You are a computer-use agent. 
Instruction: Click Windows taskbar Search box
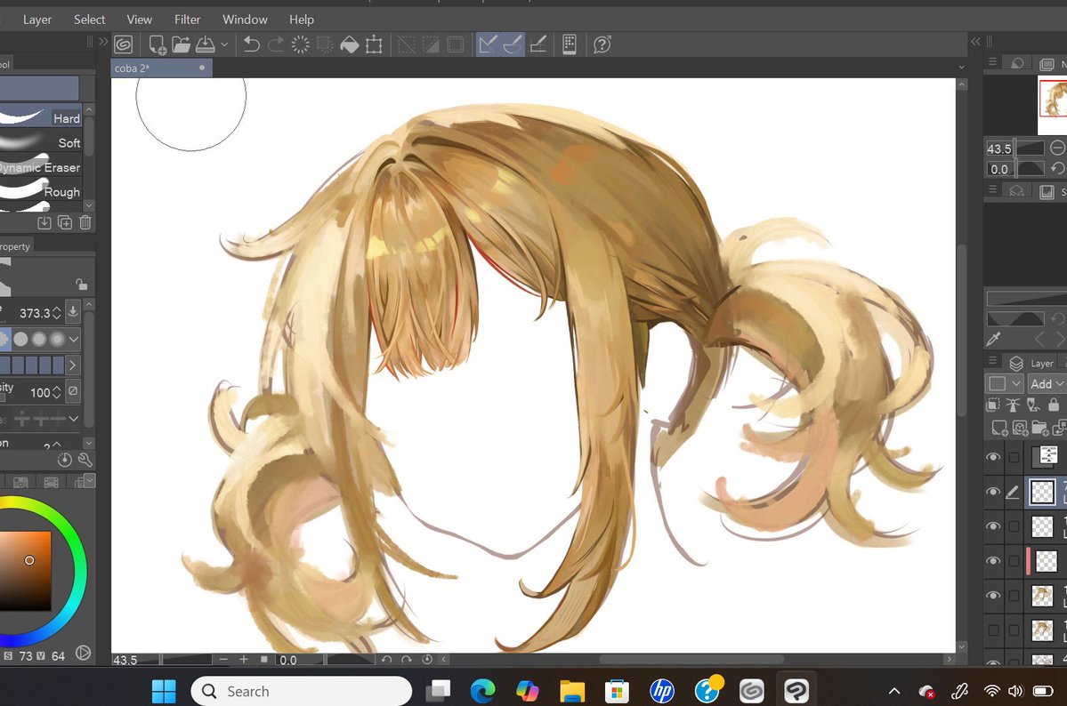pos(302,691)
